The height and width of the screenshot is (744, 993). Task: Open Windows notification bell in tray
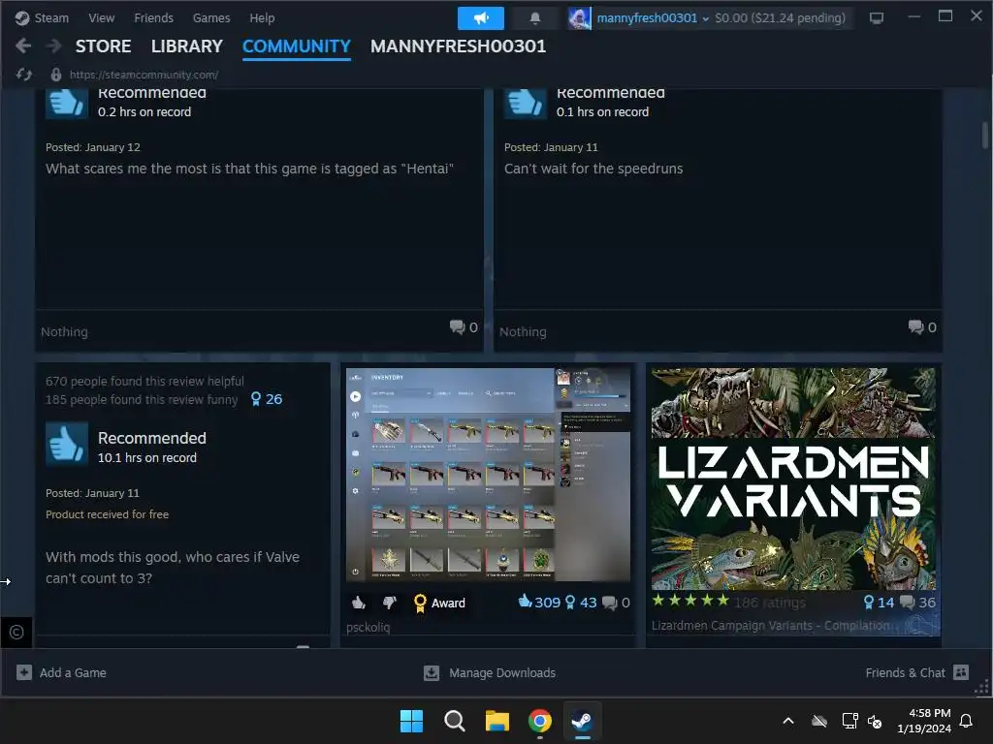pos(967,721)
